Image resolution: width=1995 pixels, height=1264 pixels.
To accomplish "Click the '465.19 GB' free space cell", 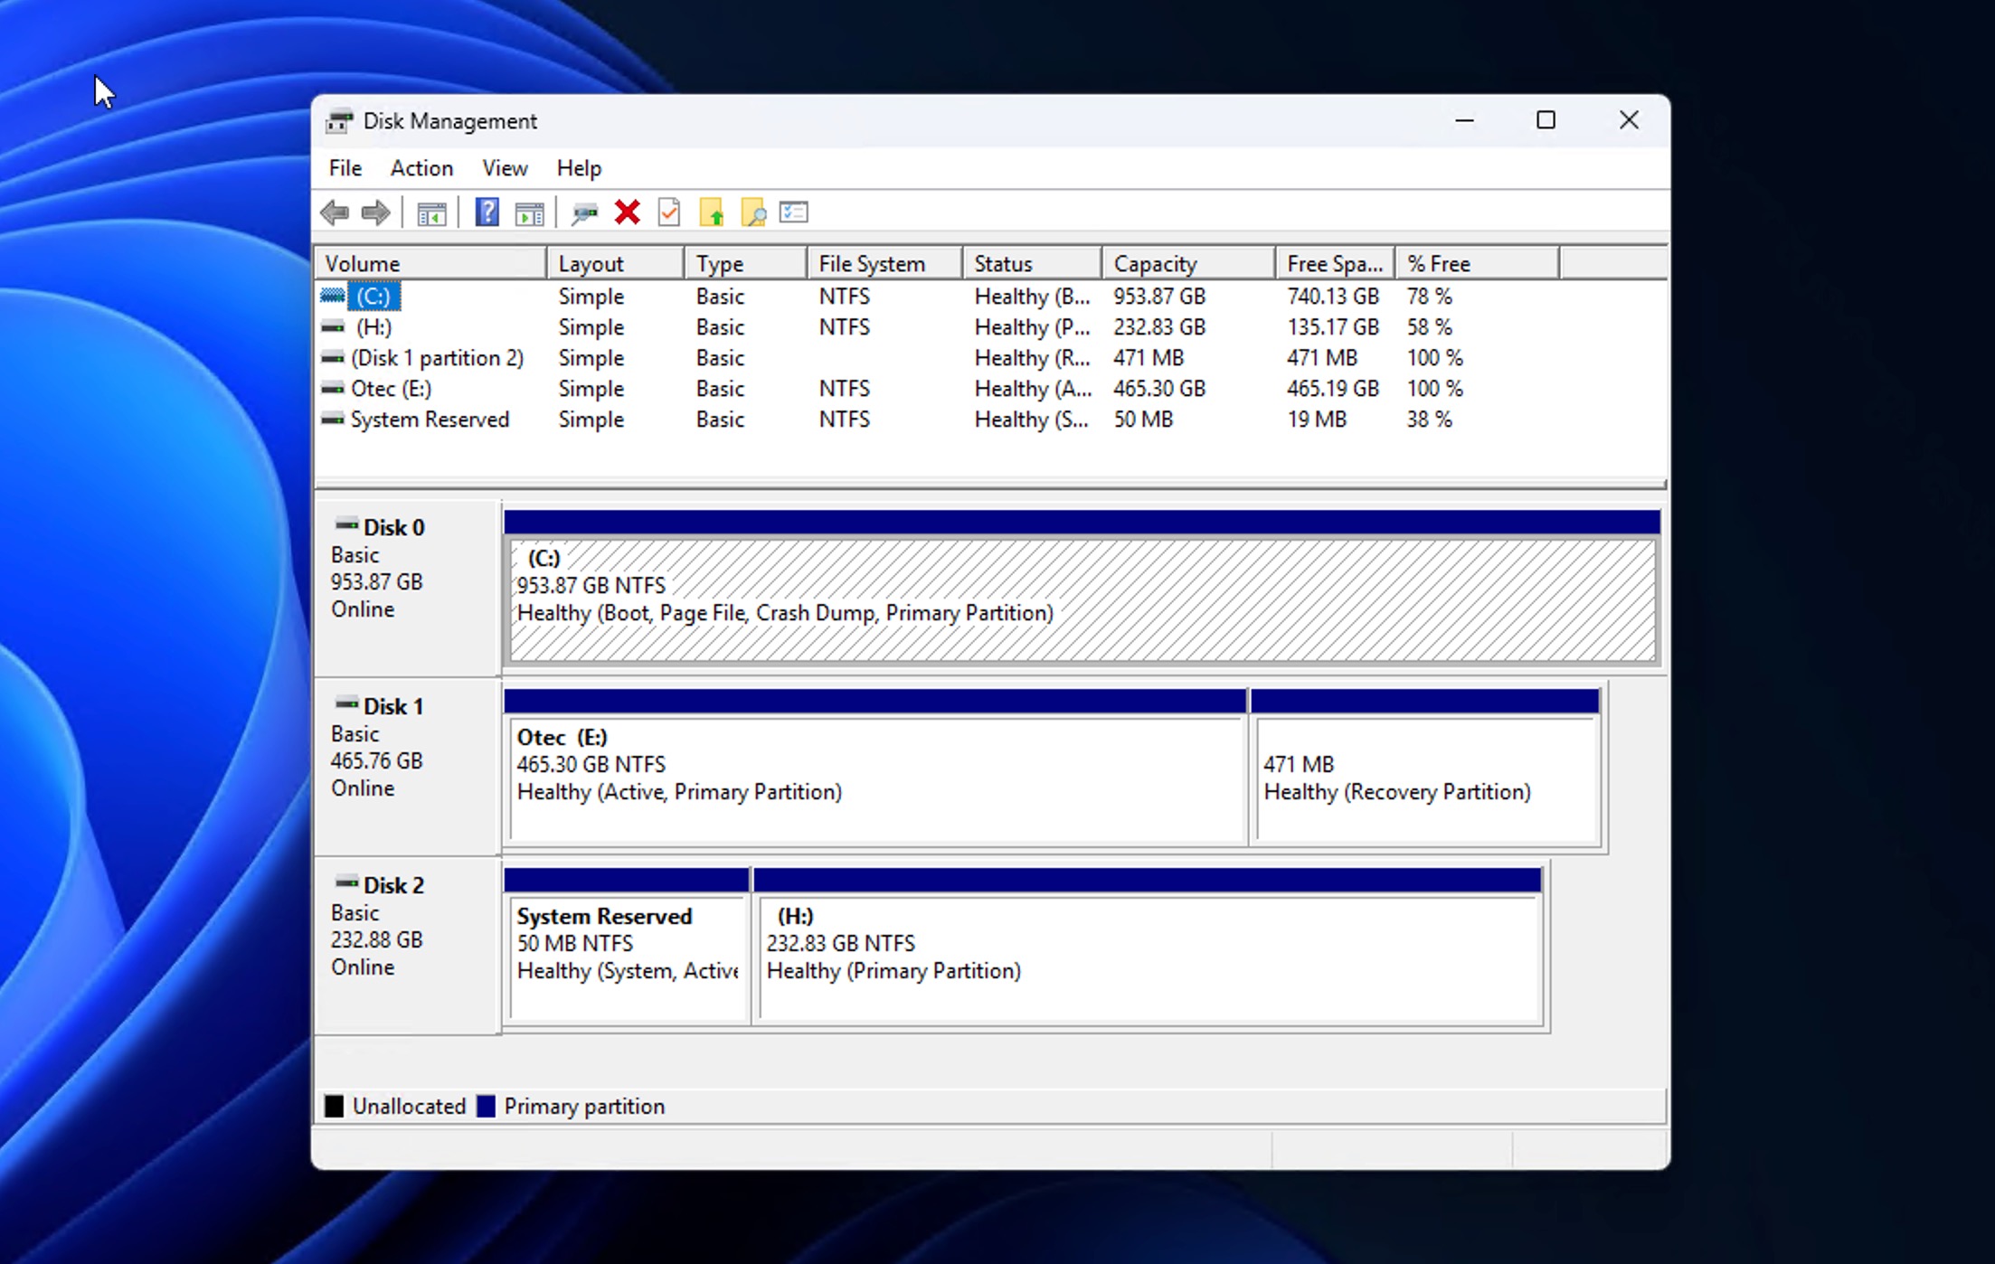I will [x=1333, y=389].
